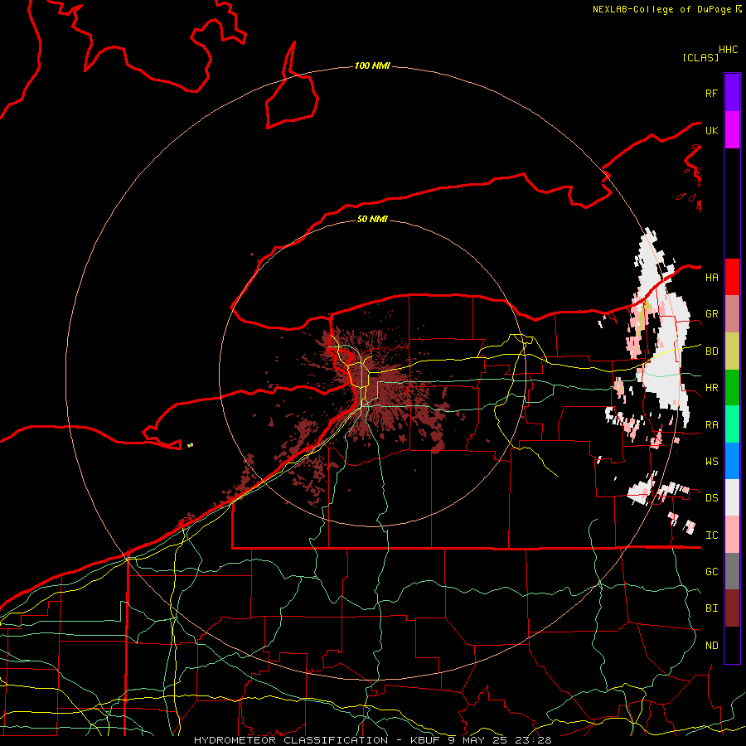Click the dark red BI legend swatch
The height and width of the screenshot is (746, 746).
732,608
